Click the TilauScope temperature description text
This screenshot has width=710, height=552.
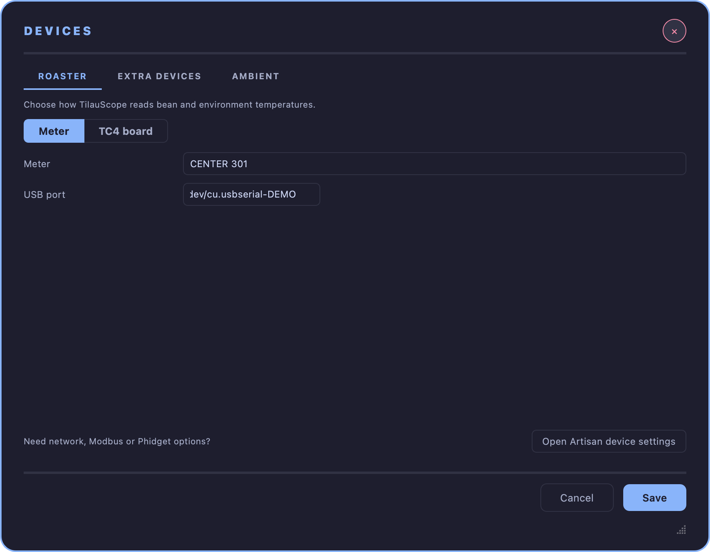[x=170, y=104]
